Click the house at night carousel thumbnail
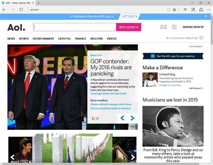Image resolution: width=213 pixels, height=165 pixels. click(x=124, y=150)
